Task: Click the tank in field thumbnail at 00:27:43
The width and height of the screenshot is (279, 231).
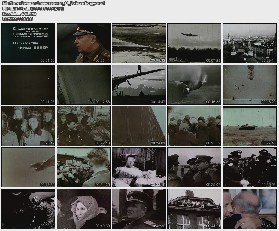Action: point(250,126)
